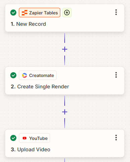Click the Creatomate app badge

(38, 75)
